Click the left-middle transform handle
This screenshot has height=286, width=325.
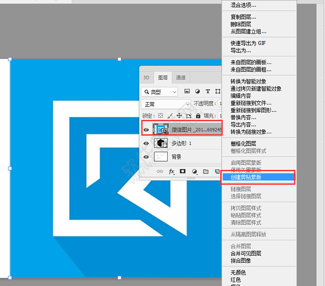[x=10, y=168]
